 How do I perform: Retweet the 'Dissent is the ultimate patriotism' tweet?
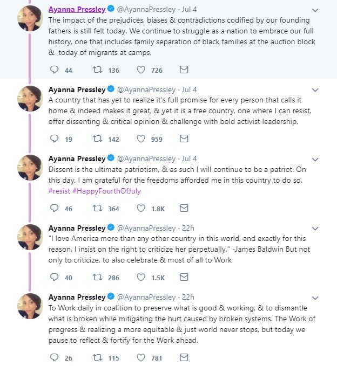click(x=98, y=208)
